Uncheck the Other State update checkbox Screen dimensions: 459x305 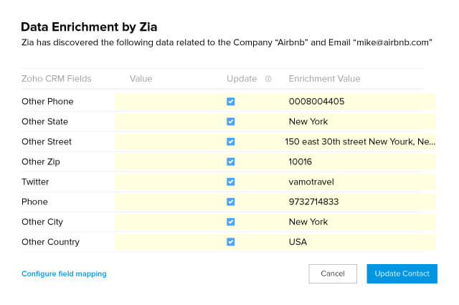230,122
